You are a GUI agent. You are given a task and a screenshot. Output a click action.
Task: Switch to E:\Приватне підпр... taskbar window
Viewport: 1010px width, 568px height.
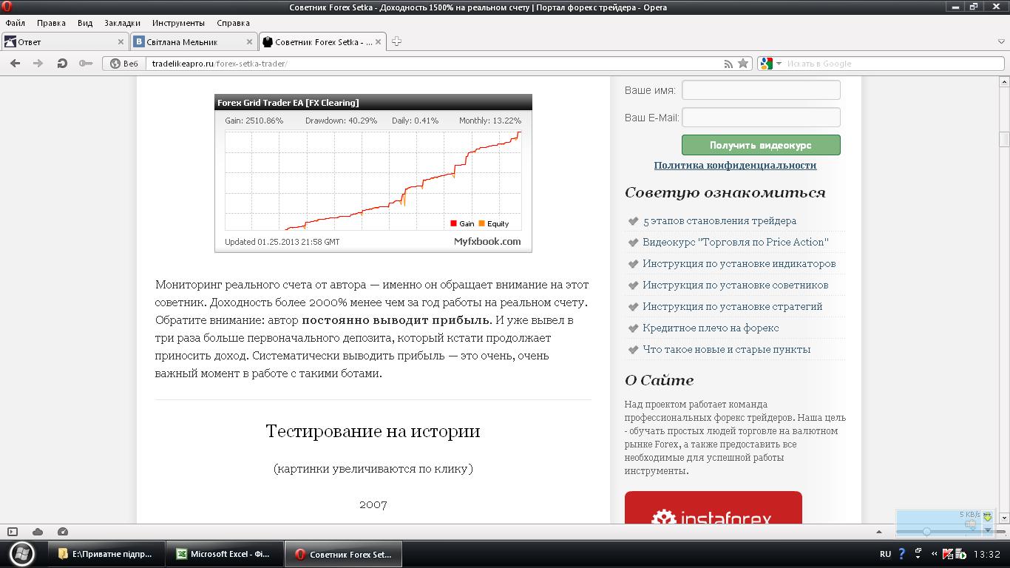tap(106, 553)
